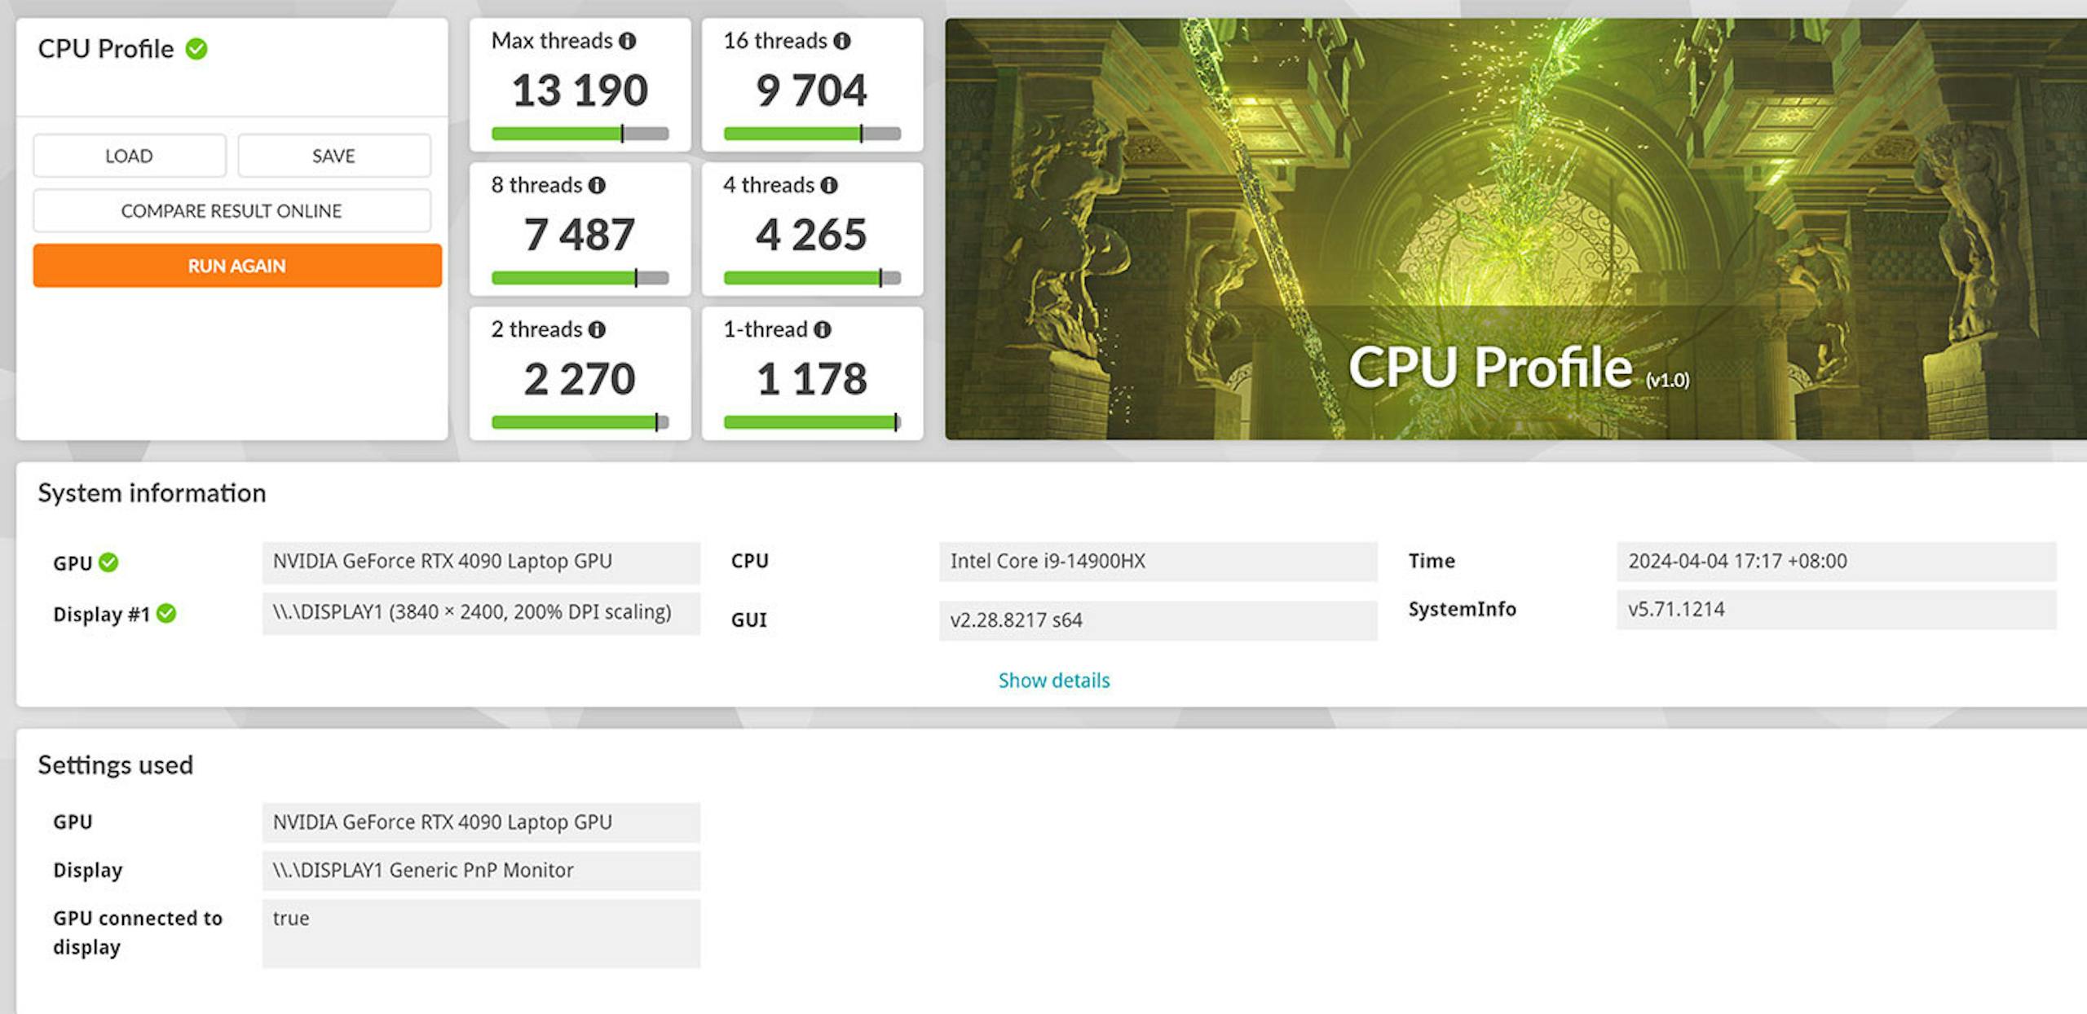This screenshot has width=2087, height=1014.
Task: Click the Settings used GPU value field
Action: click(x=481, y=822)
